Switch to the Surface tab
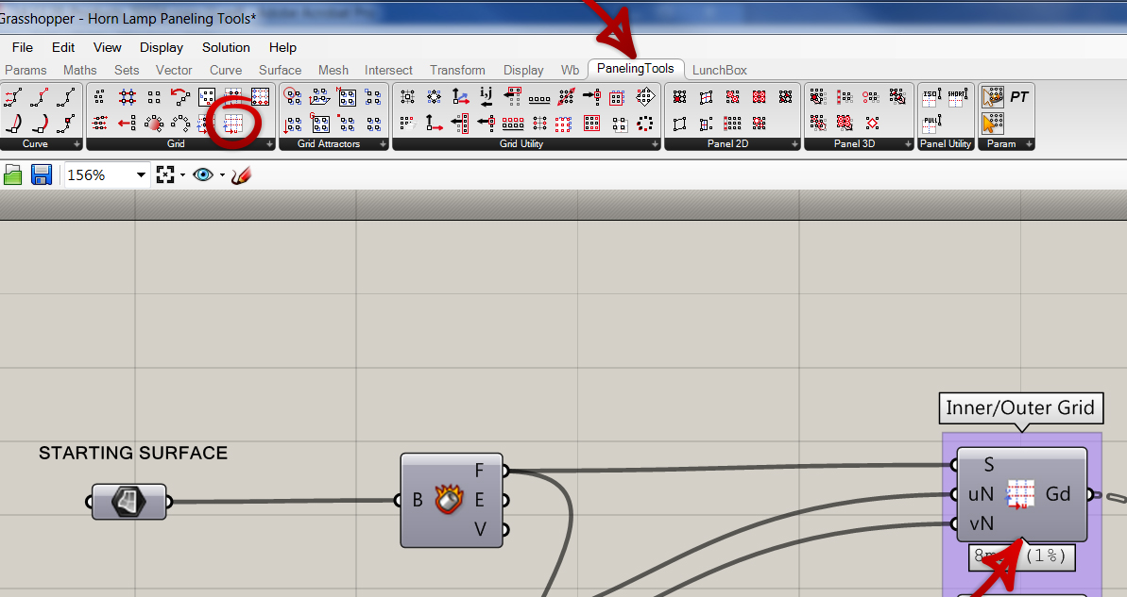1127x597 pixels. 281,70
